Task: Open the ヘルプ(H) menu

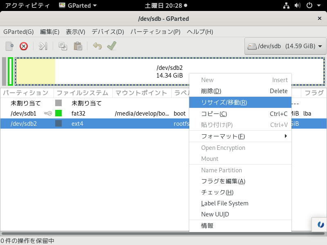Action: [200, 32]
